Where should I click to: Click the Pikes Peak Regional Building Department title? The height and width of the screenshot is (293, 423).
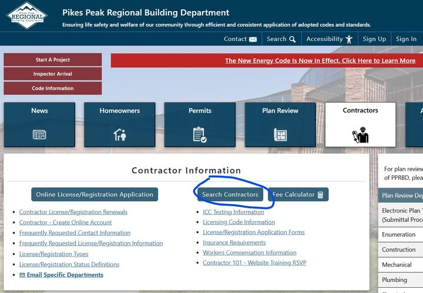146,13
